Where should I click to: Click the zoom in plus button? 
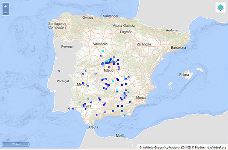pyautogui.click(x=6, y=7)
